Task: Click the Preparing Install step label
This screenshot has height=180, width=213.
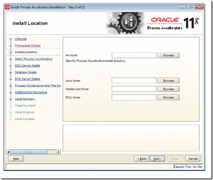Action: point(25,106)
